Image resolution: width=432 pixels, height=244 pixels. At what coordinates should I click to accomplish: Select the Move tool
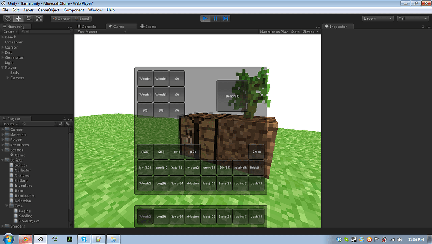click(x=18, y=18)
